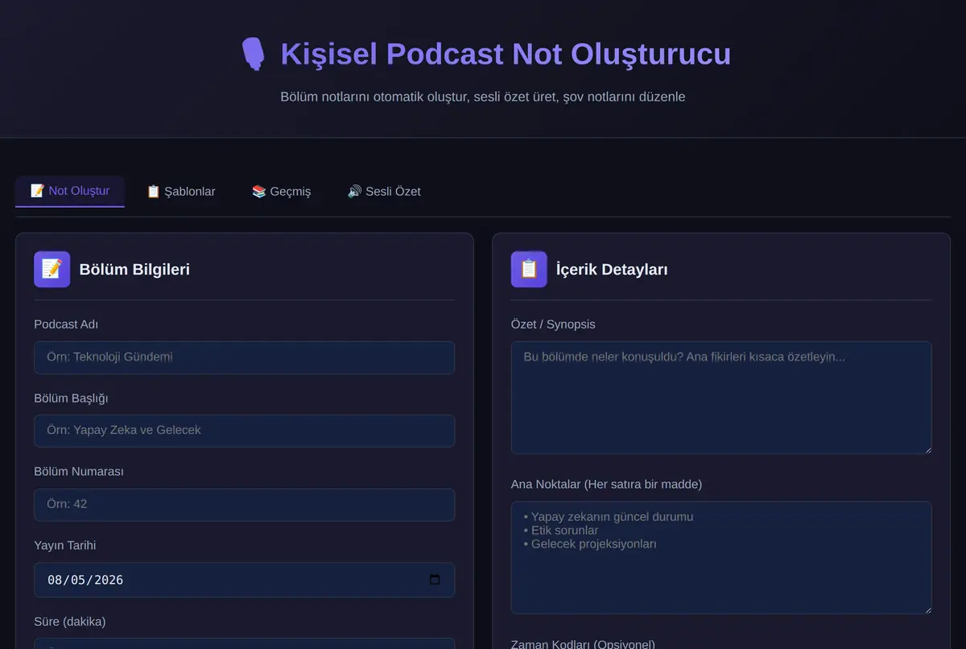Image resolution: width=966 pixels, height=649 pixels.
Task: Click the subtitle text under the title
Action: pos(483,97)
